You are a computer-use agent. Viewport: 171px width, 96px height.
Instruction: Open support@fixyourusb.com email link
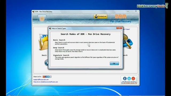(x=41, y=79)
